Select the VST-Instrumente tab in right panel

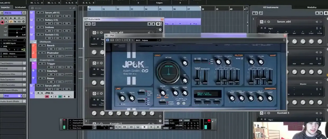point(271,7)
